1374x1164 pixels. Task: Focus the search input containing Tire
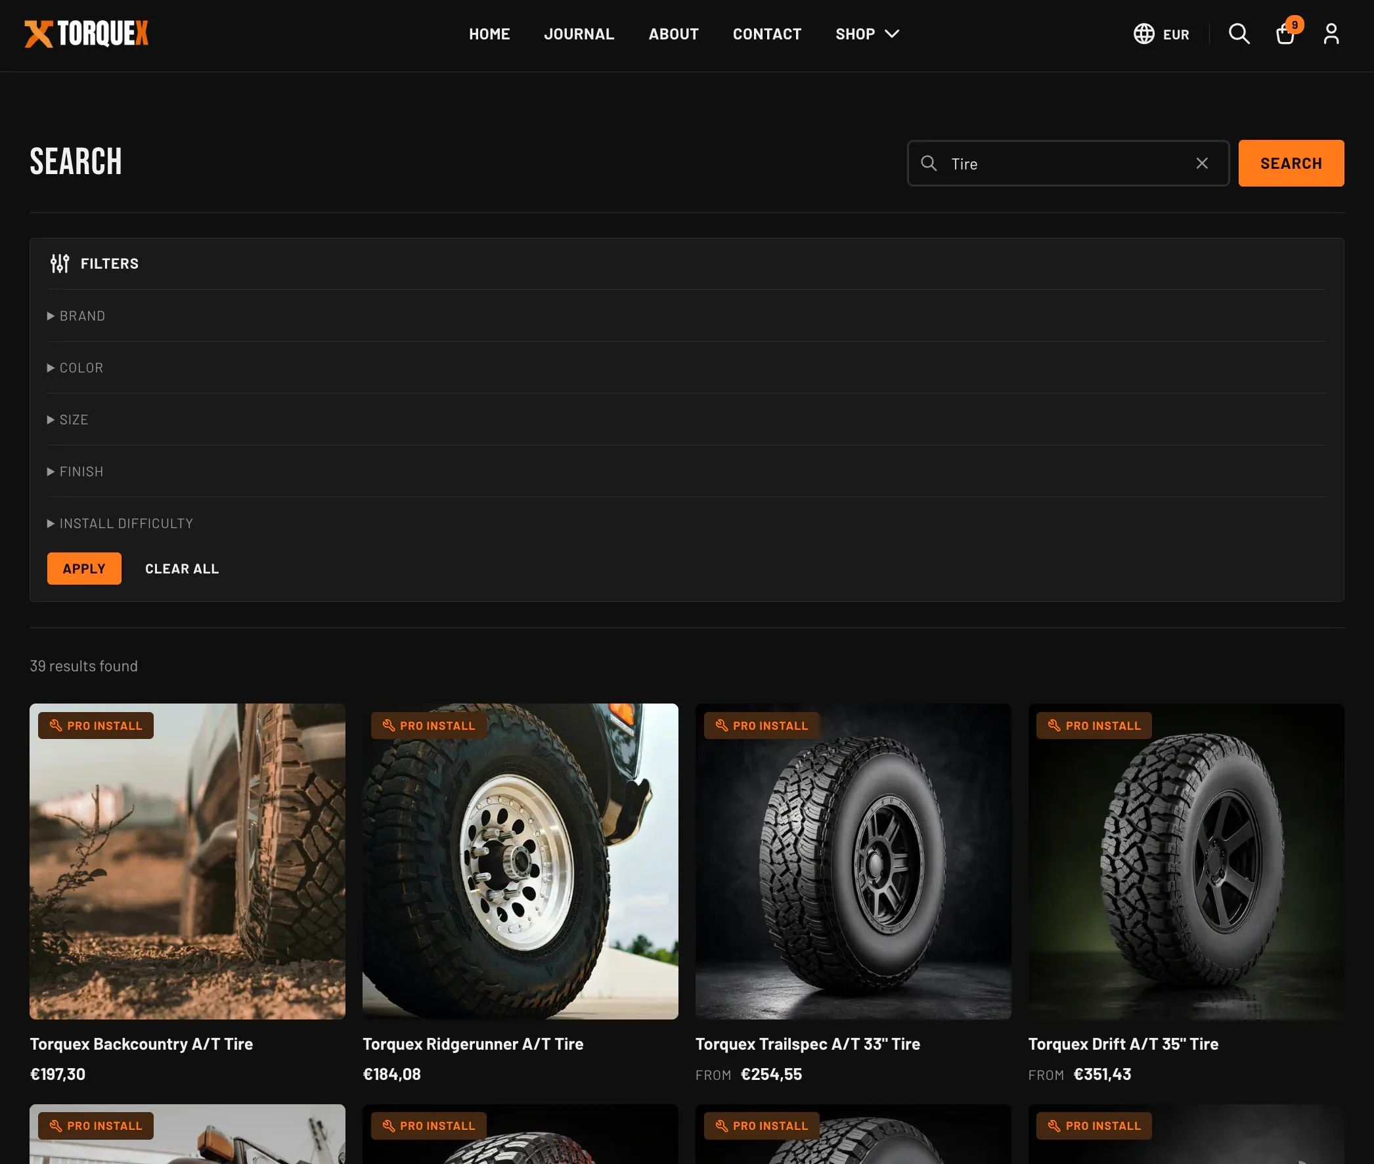(x=1068, y=163)
